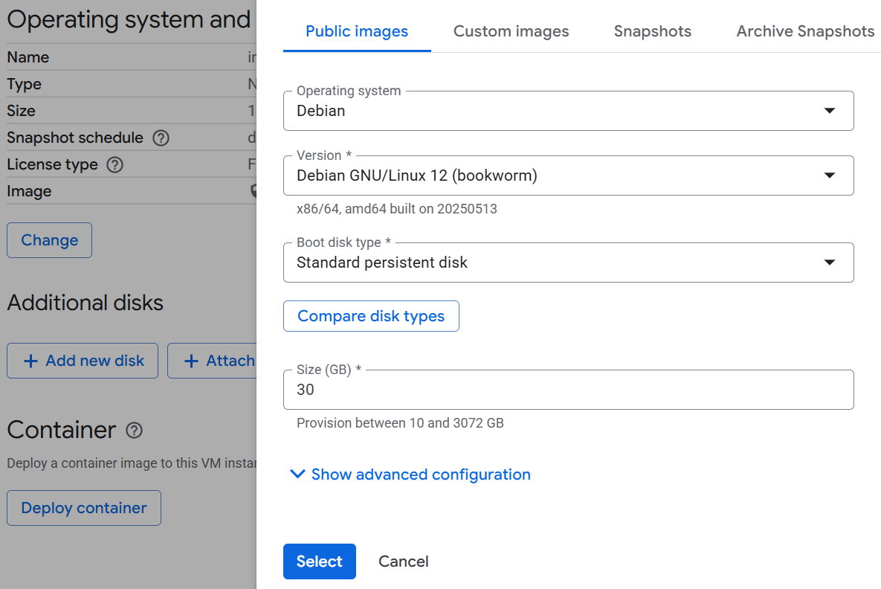Click the Compare disk types button
Viewport: 881px width, 589px height.
coord(371,316)
